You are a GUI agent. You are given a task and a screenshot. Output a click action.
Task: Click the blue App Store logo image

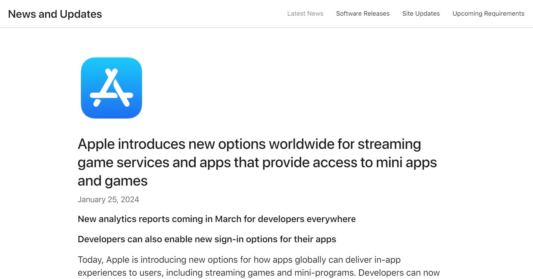pos(111,88)
